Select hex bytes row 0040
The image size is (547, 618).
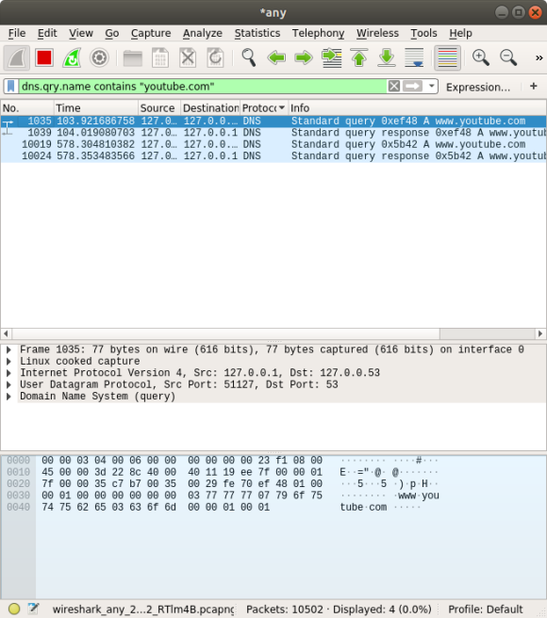coord(156,507)
